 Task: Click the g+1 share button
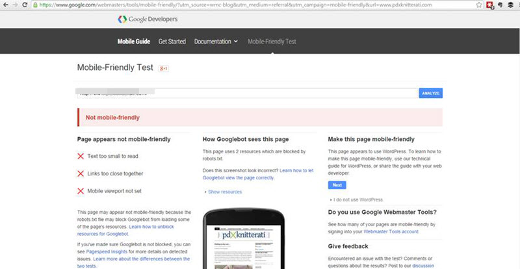click(x=165, y=68)
